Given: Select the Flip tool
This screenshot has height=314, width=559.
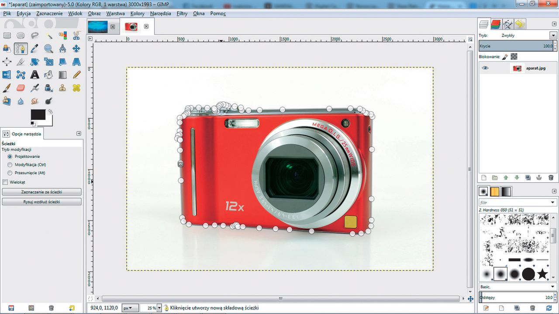Looking at the screenshot, I should pyautogui.click(x=7, y=75).
